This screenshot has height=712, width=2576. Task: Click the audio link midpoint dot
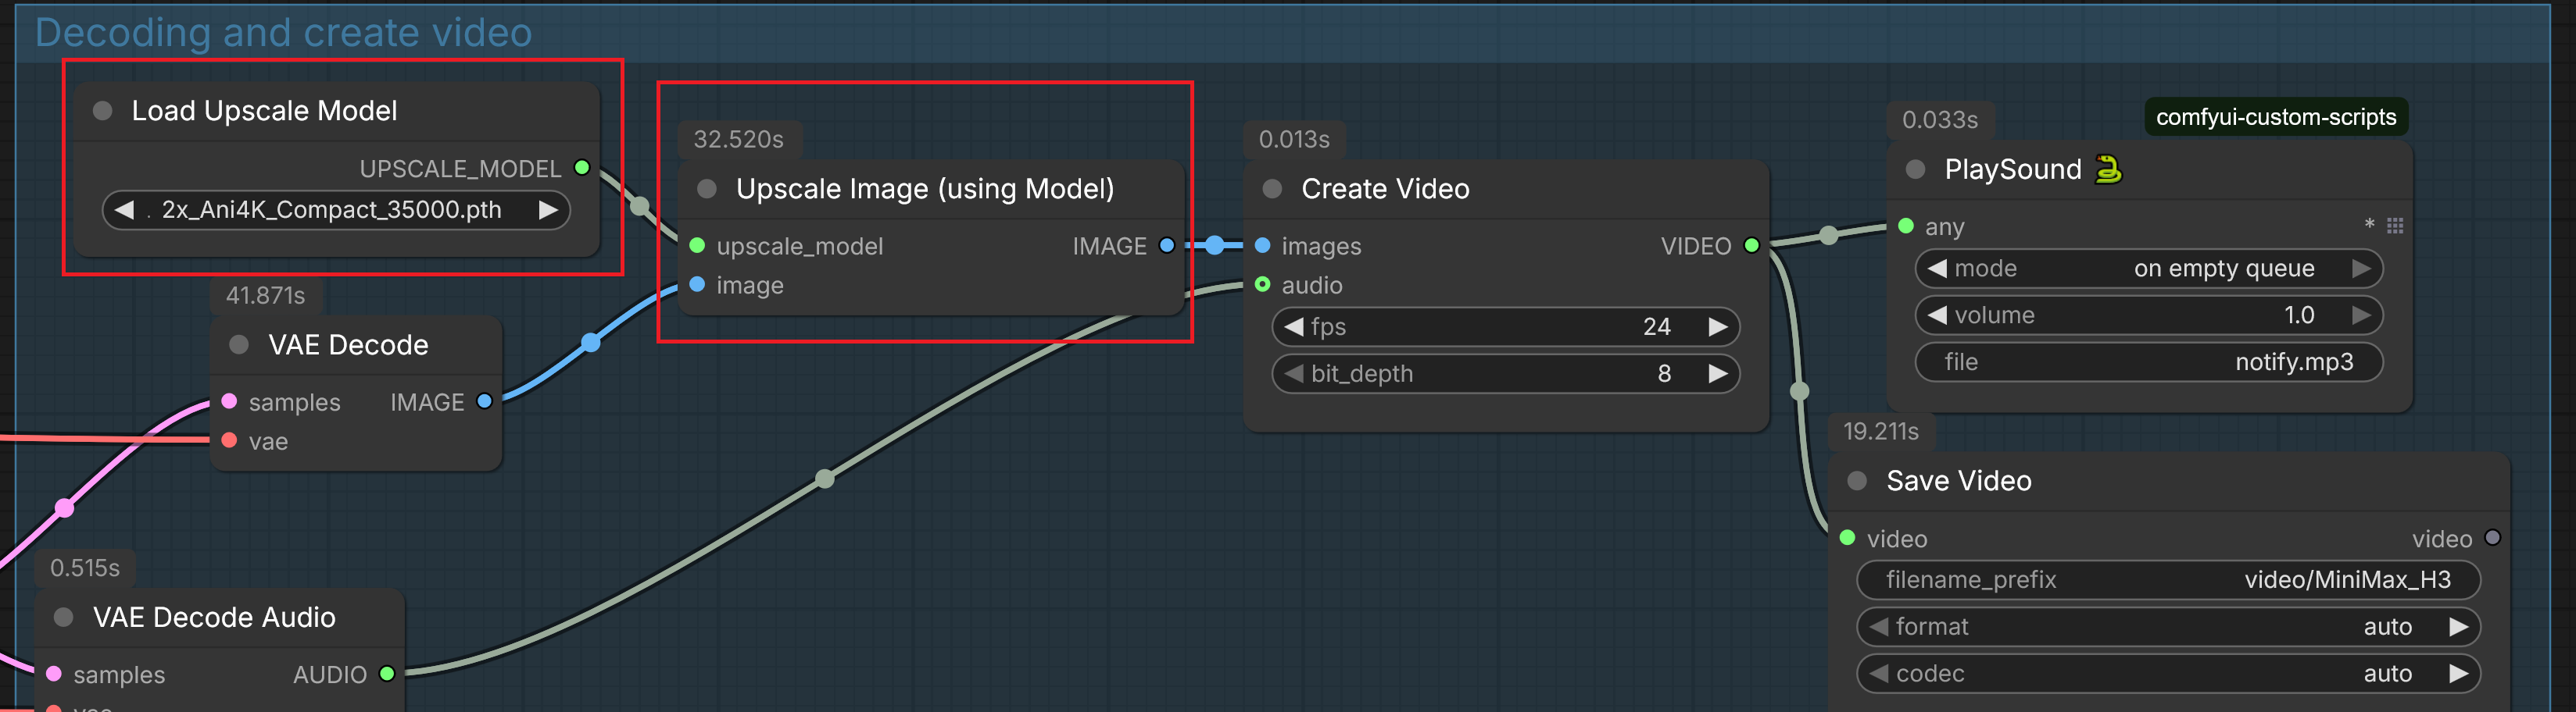pyautogui.click(x=825, y=479)
